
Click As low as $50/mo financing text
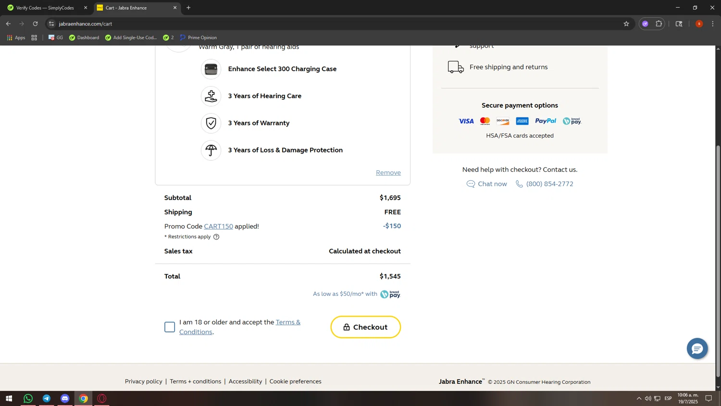[345, 294]
